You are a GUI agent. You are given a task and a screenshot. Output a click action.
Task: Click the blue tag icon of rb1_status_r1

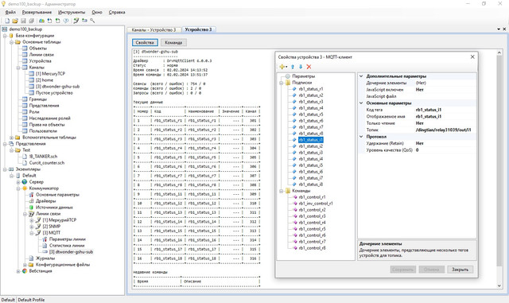[295, 89]
